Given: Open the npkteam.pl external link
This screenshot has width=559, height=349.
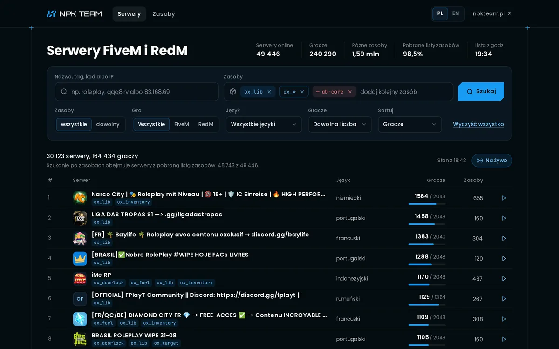Looking at the screenshot, I should click(492, 14).
